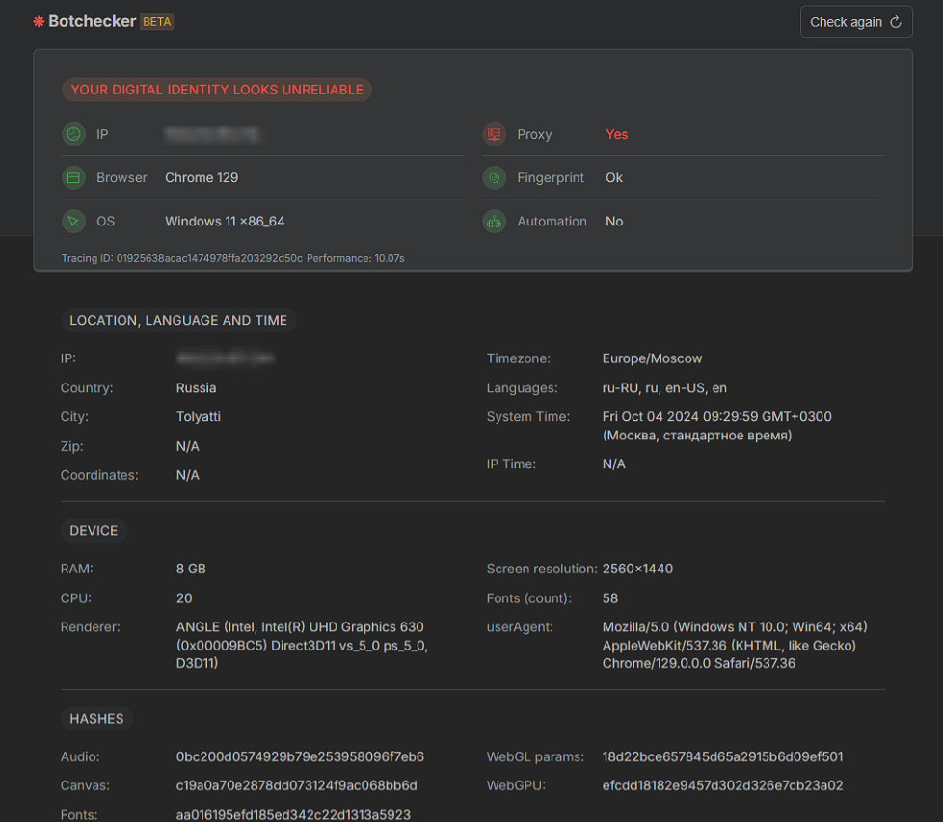Viewport: 943px width, 822px height.
Task: Click the OS cursor icon
Action: point(73,221)
